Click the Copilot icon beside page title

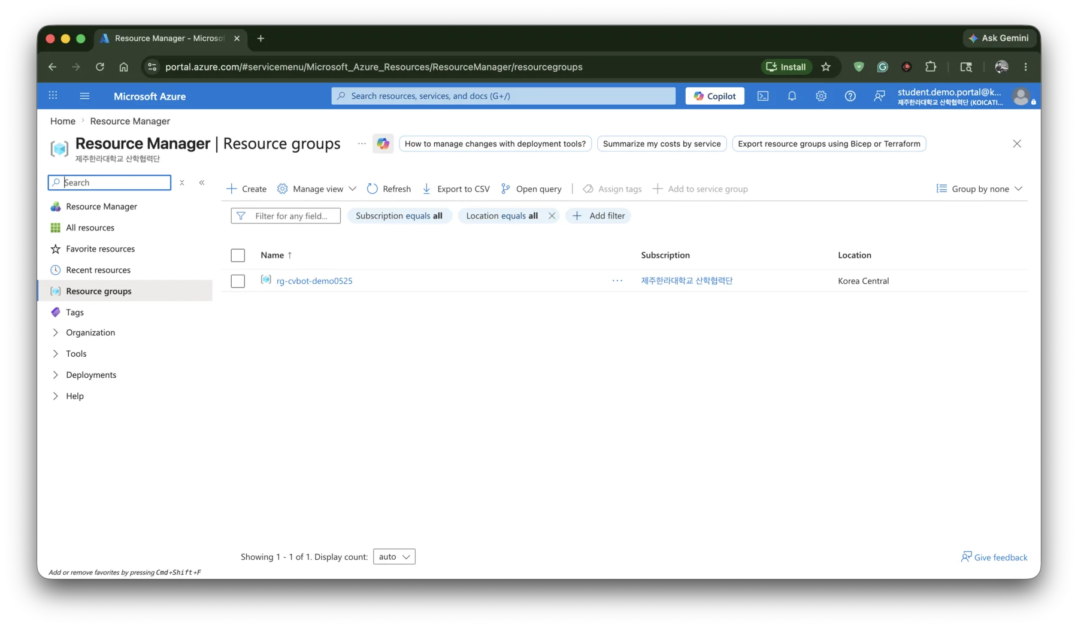coord(383,144)
